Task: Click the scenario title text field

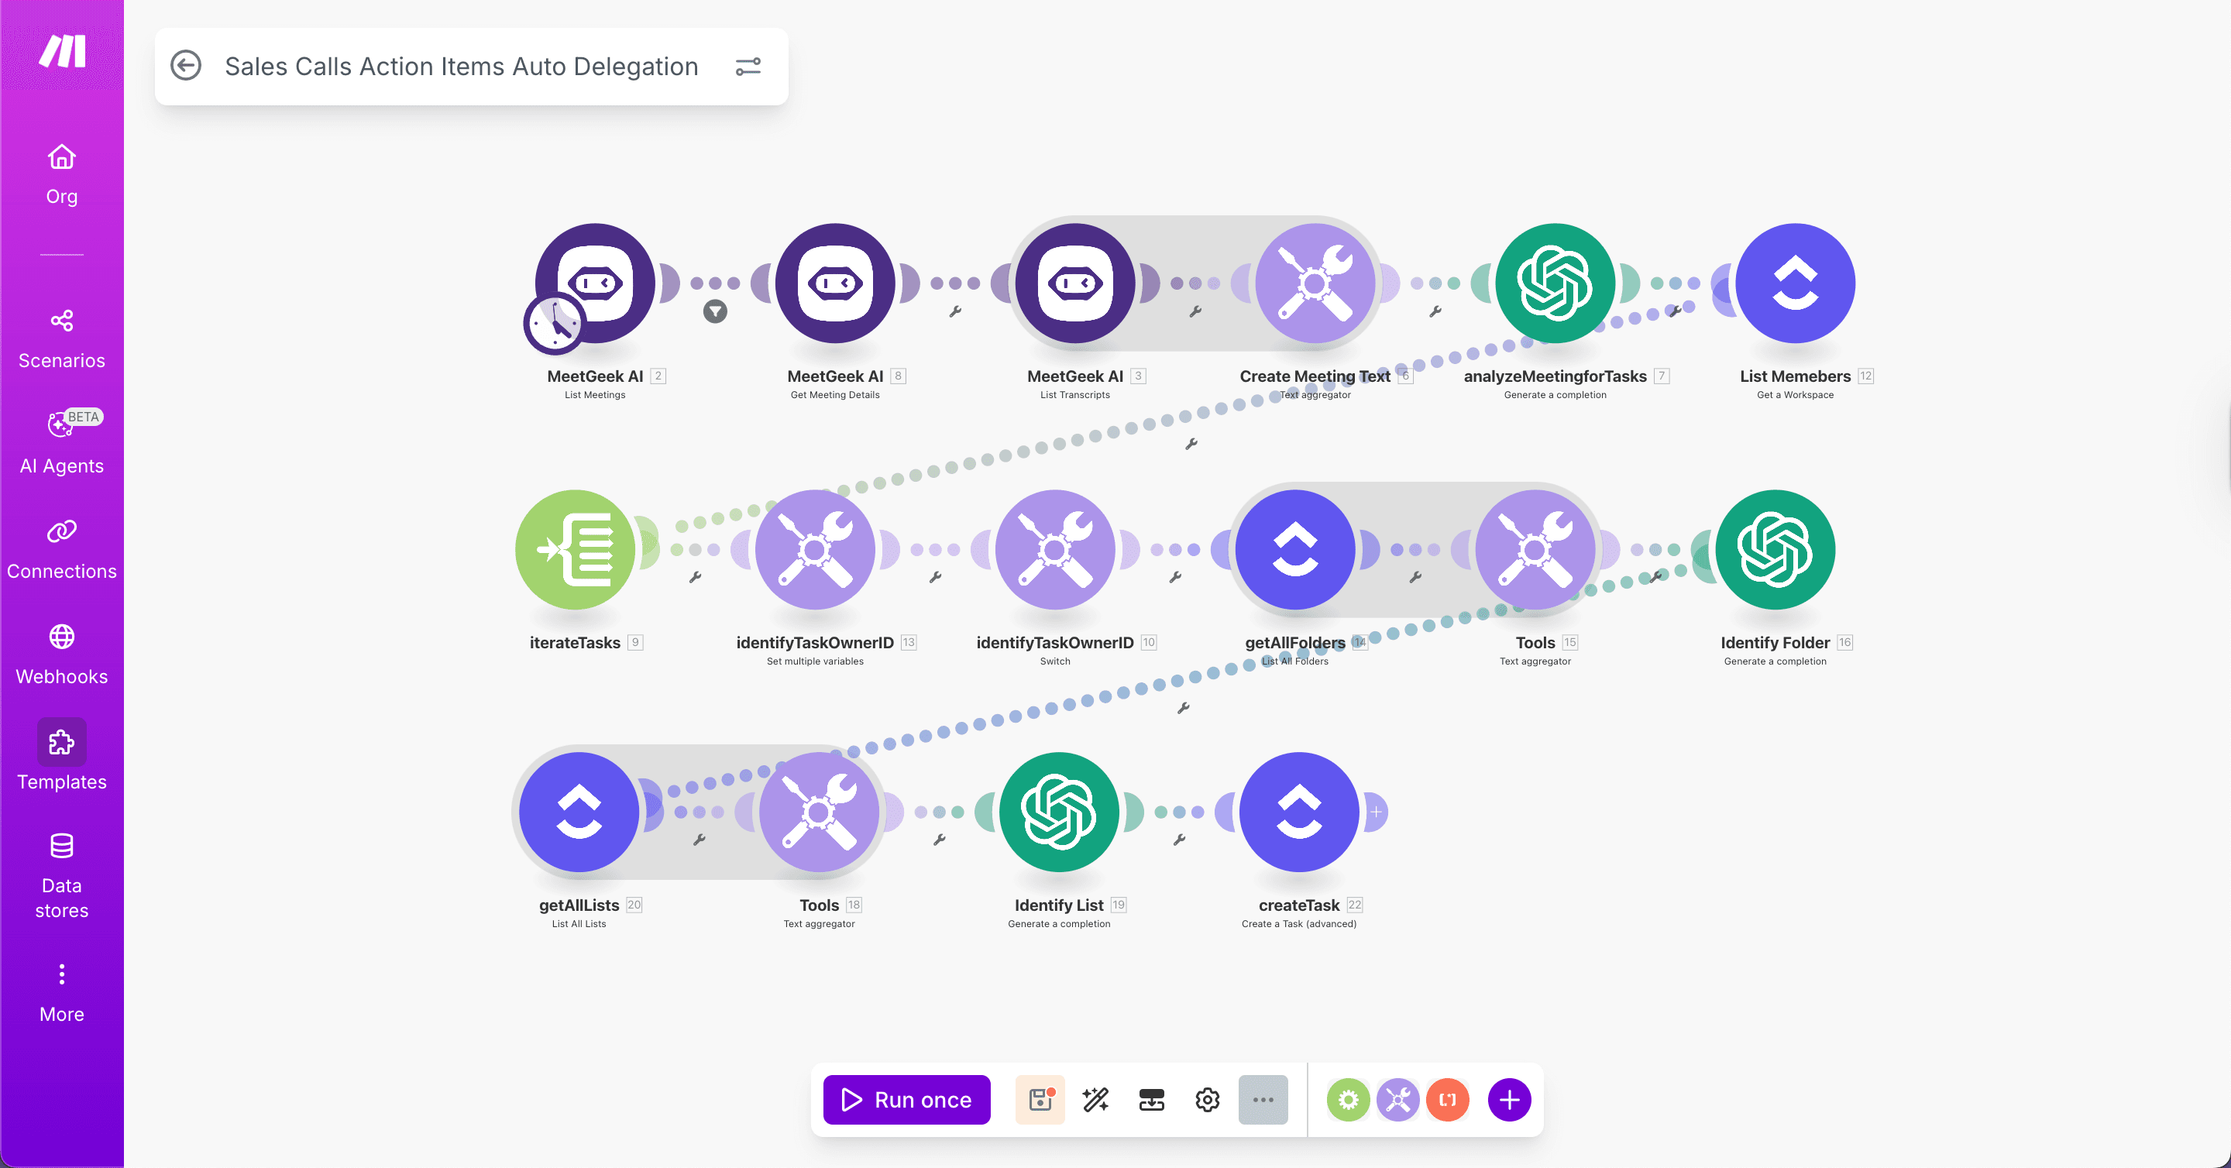Action: point(461,66)
